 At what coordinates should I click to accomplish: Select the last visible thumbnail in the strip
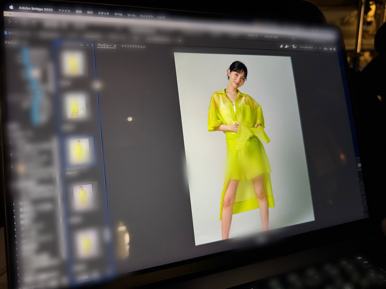[87, 243]
